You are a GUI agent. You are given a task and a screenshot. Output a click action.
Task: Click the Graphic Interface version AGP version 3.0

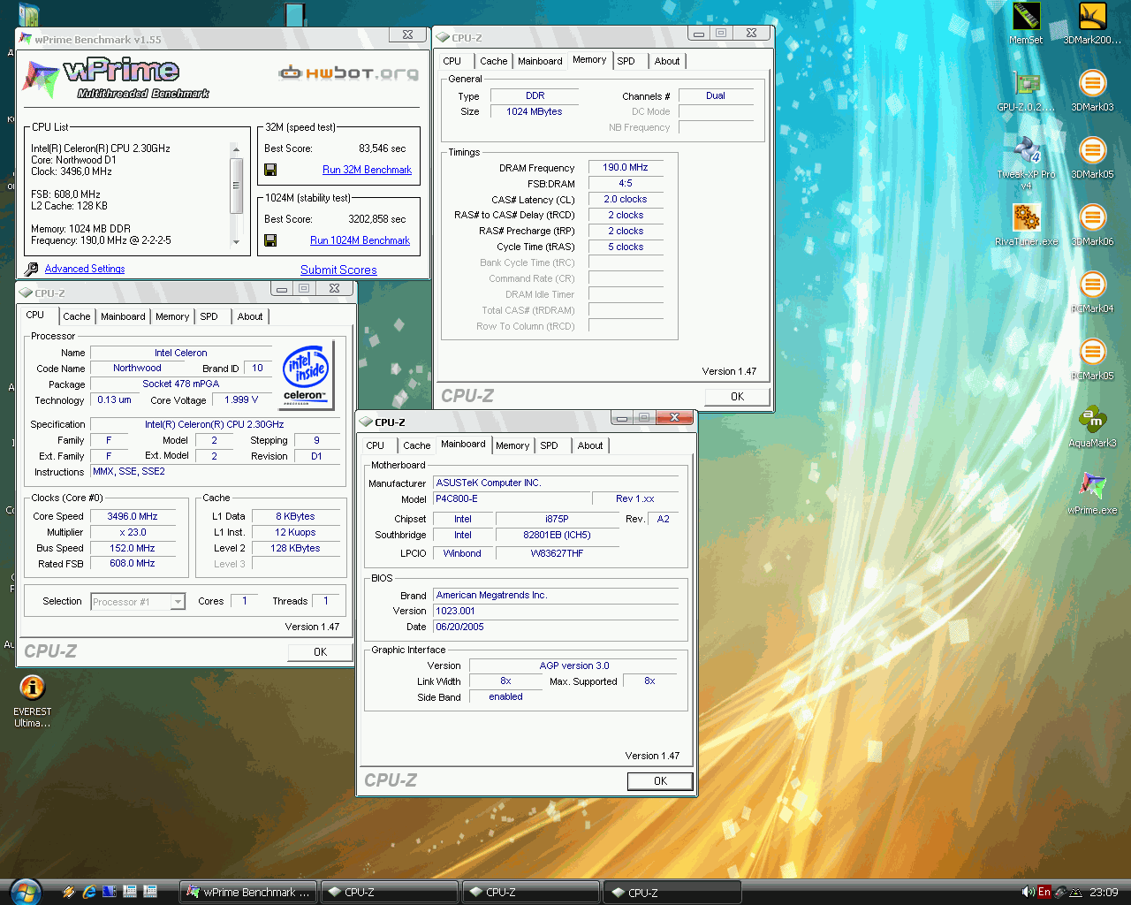click(x=574, y=665)
